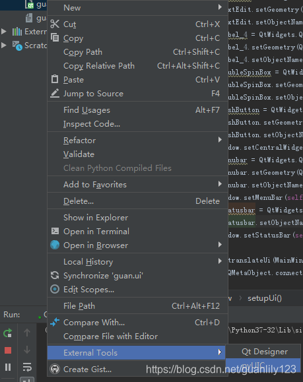
Task: Click the Qt file icon in project tree
Action: pos(30,5)
